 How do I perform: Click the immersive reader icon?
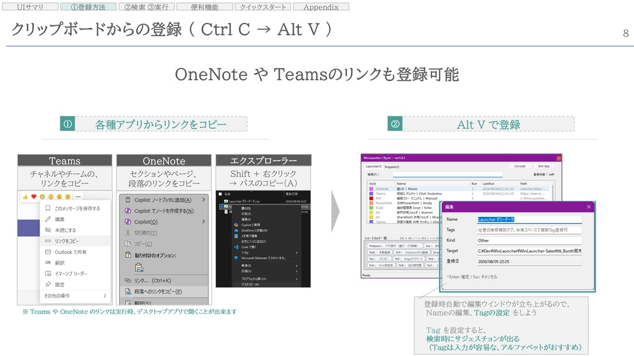(48, 274)
